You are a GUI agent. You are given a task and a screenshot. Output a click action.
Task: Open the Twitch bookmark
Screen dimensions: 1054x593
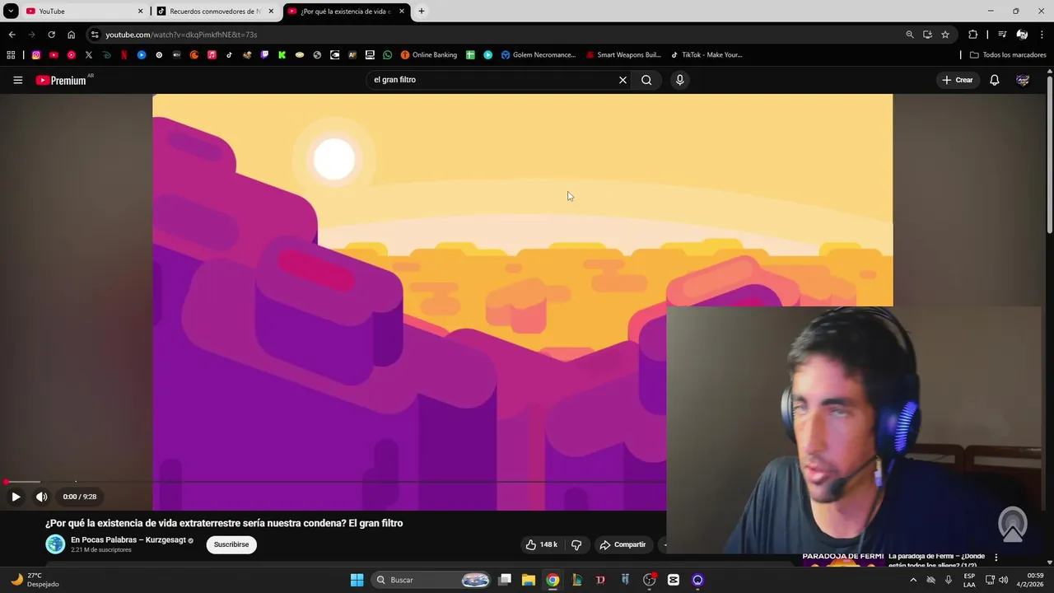click(264, 55)
